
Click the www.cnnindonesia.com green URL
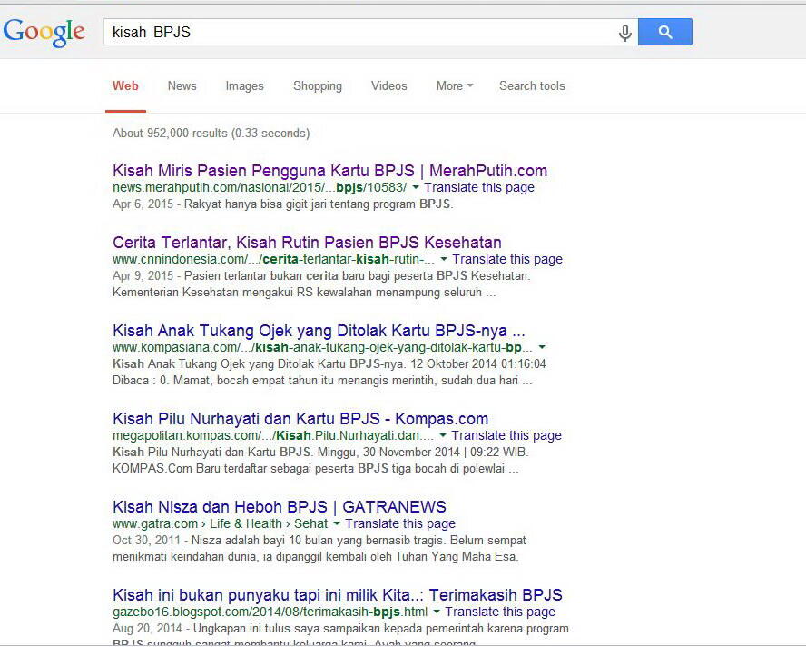[x=273, y=259]
